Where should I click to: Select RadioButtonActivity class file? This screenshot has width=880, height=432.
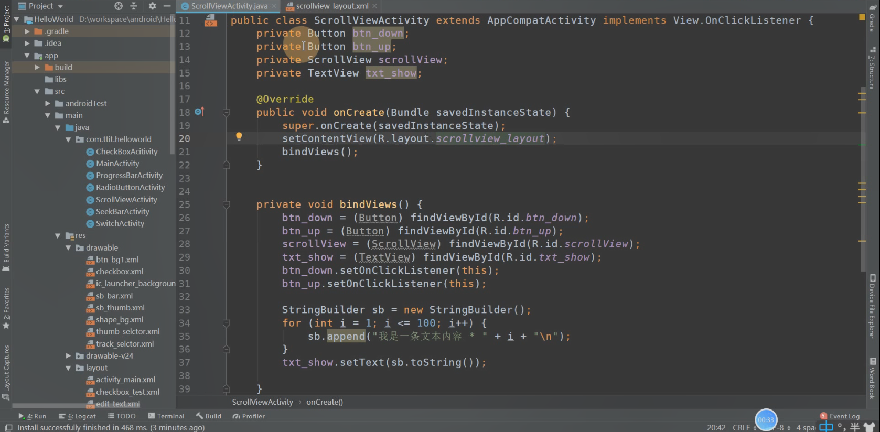[125, 187]
